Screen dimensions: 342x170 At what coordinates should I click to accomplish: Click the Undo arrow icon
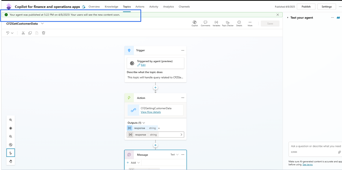coord(8,33)
